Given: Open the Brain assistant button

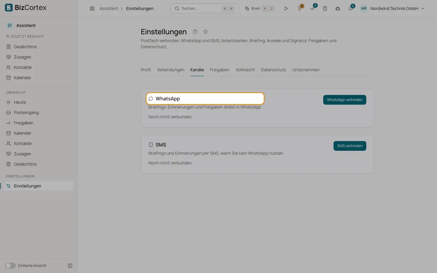Looking at the screenshot, I should [259, 8].
